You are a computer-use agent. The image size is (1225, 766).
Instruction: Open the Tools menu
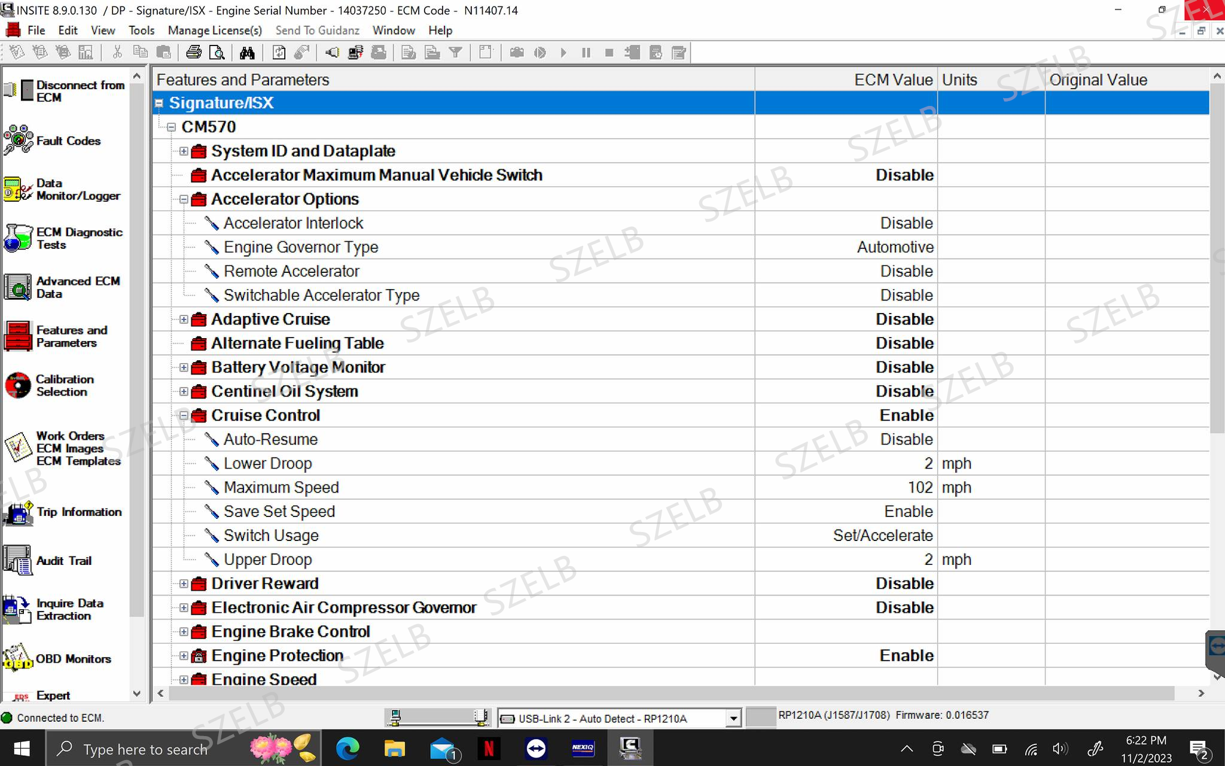click(x=141, y=31)
